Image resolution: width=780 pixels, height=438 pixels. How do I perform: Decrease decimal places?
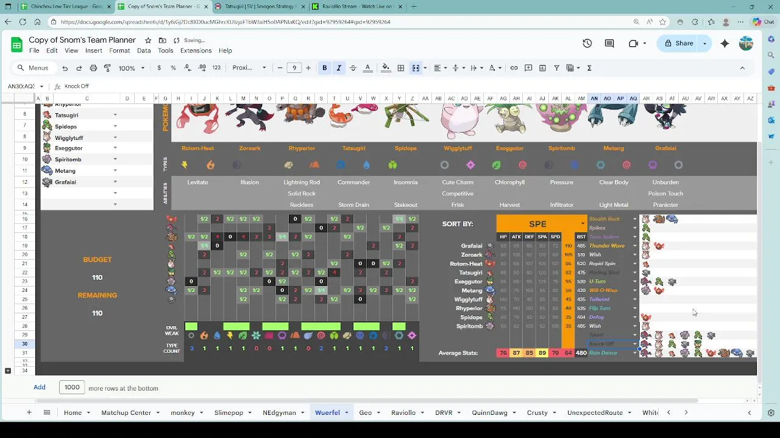coord(188,68)
